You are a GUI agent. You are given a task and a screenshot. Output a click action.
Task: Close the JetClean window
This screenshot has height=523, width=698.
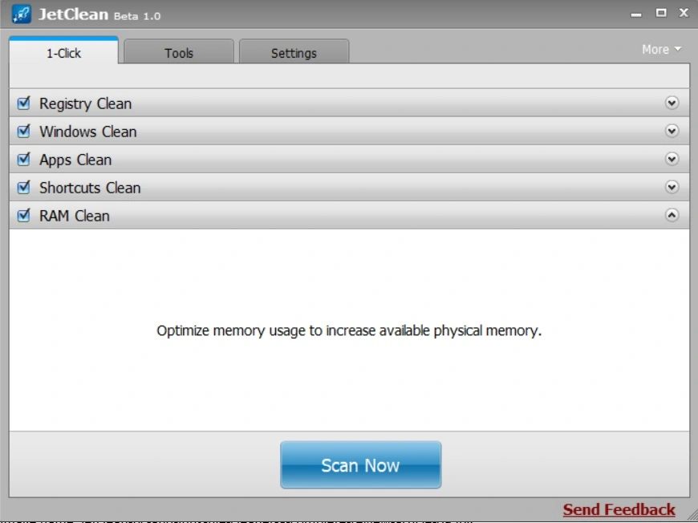pyautogui.click(x=684, y=13)
